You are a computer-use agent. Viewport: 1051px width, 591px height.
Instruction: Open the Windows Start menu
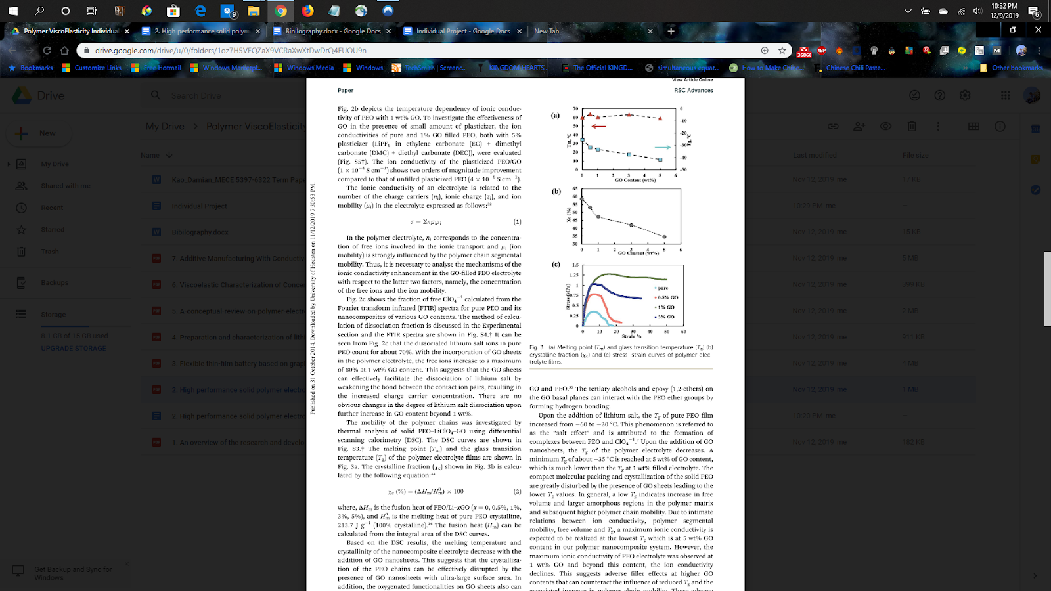click(x=13, y=11)
